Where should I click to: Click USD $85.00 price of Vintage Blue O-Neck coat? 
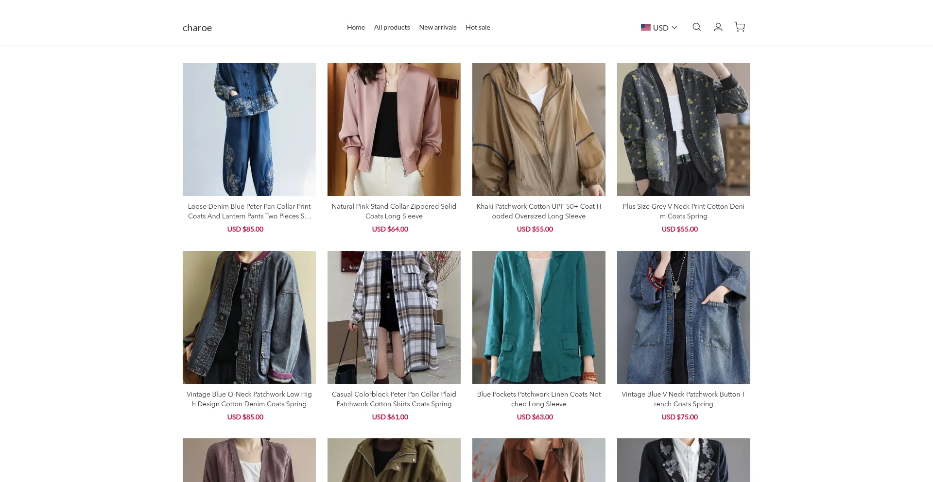tap(245, 417)
